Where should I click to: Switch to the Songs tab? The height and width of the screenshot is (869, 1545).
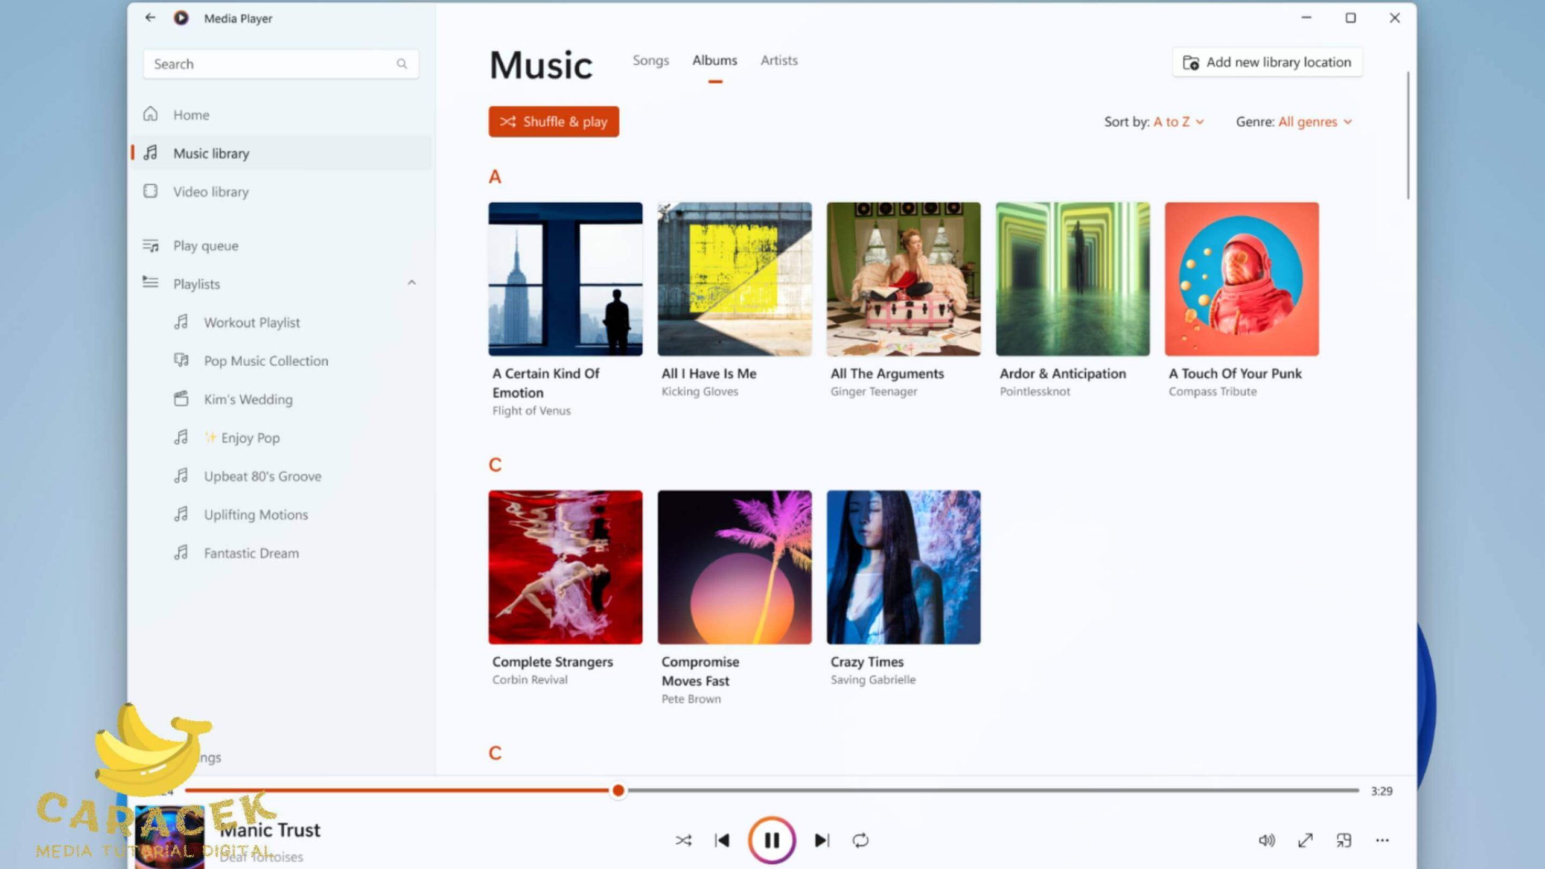[651, 60]
